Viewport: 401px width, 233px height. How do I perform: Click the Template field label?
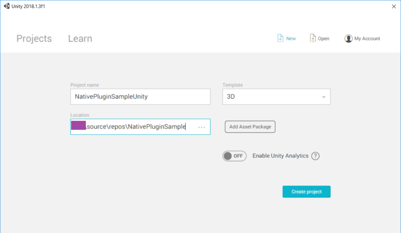(x=233, y=85)
